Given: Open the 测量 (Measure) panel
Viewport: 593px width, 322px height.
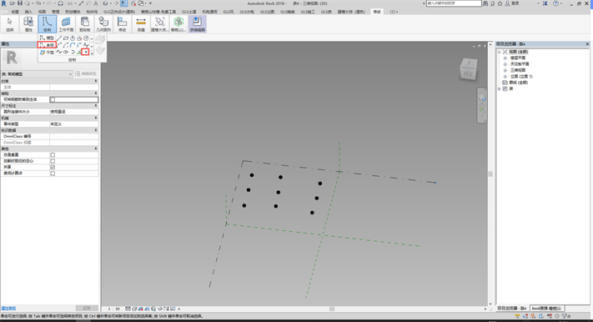Looking at the screenshot, I should [141, 24].
